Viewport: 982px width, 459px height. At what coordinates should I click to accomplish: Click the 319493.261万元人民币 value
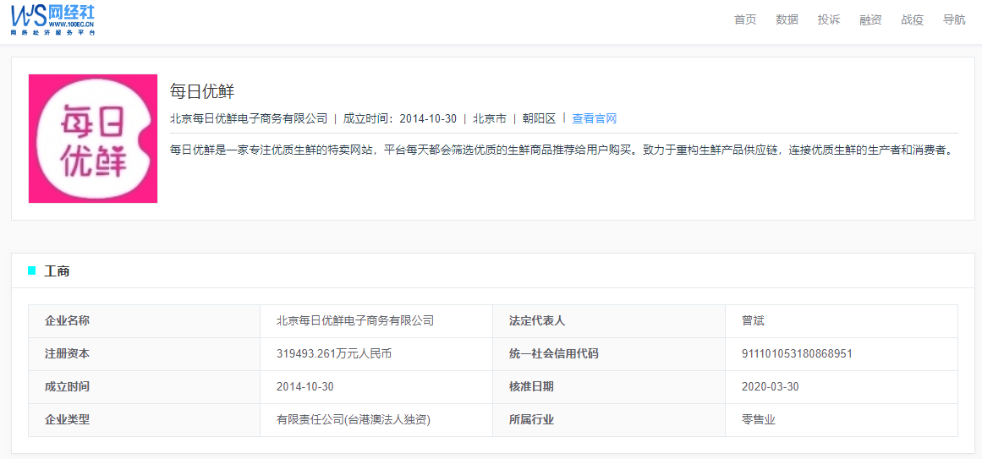pyautogui.click(x=334, y=354)
